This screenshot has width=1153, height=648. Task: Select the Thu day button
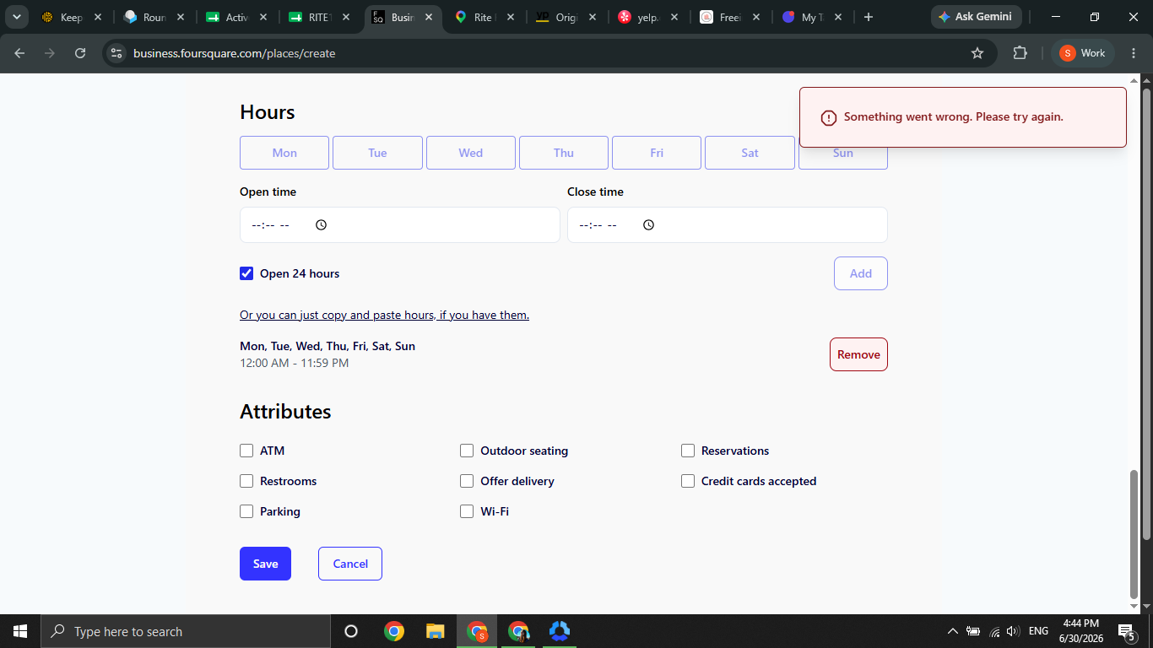[x=564, y=153]
